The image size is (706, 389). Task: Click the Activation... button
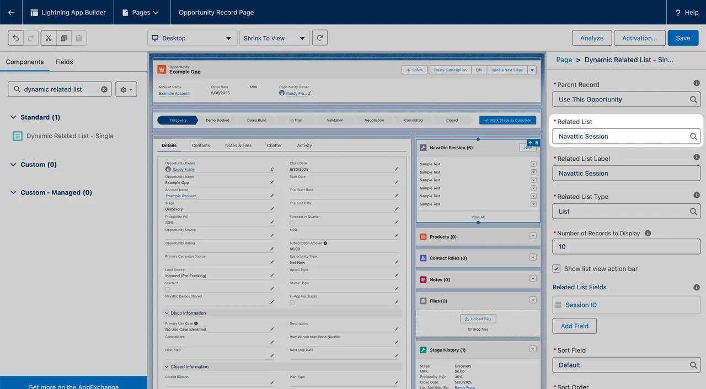coord(639,38)
